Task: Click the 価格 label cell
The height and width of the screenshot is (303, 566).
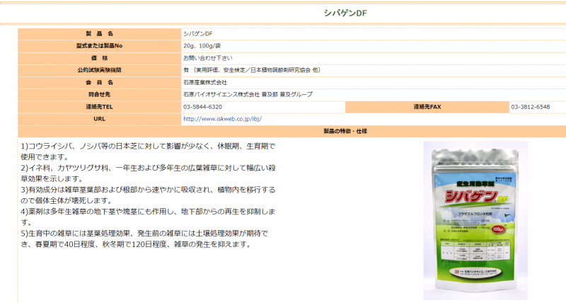Action: 99,58
